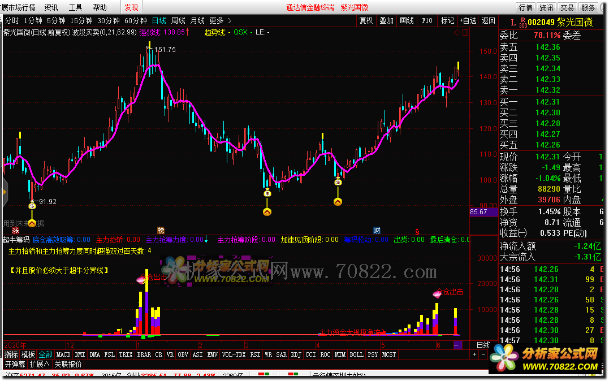The height and width of the screenshot is (381, 609).
Task: Click the 标记 mark button
Action: tap(447, 20)
